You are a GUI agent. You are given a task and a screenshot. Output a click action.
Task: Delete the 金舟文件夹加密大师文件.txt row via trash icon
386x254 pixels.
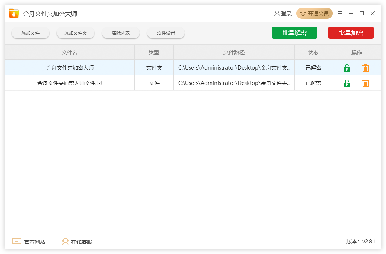tap(365, 83)
